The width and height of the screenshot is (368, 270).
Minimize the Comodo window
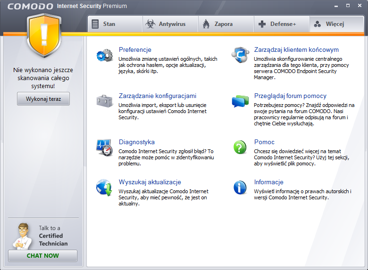(336, 6)
